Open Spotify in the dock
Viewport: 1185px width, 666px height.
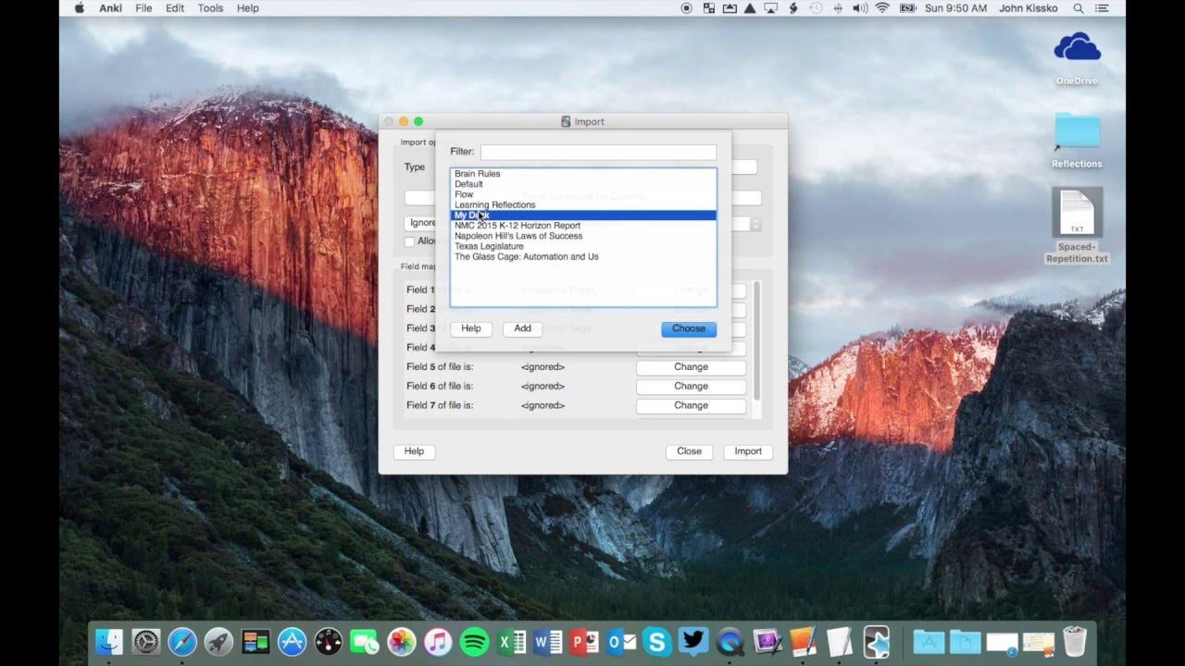coord(474,641)
